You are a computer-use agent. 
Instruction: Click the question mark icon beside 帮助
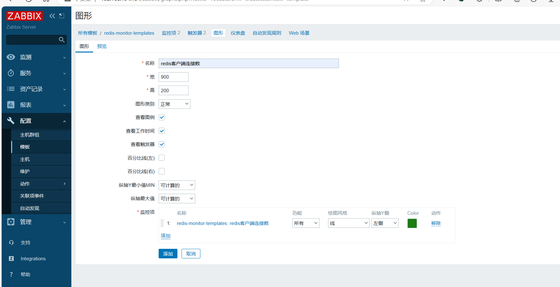click(11, 274)
